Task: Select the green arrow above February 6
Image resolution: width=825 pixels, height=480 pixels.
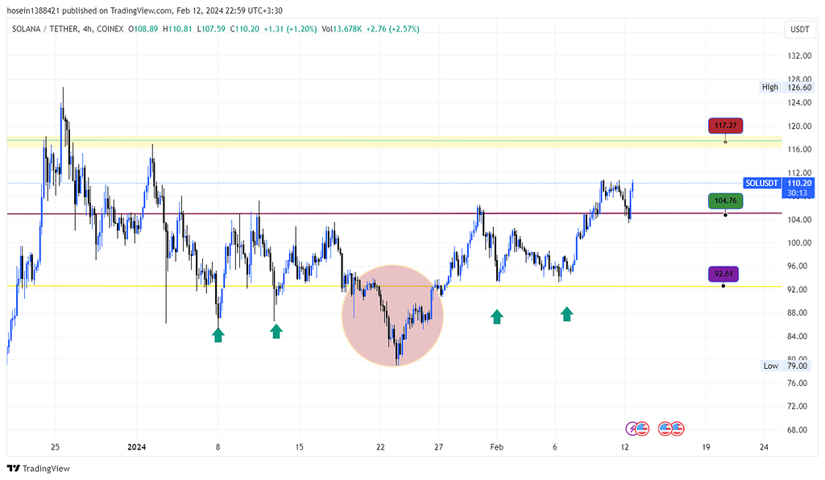Action: coord(567,313)
